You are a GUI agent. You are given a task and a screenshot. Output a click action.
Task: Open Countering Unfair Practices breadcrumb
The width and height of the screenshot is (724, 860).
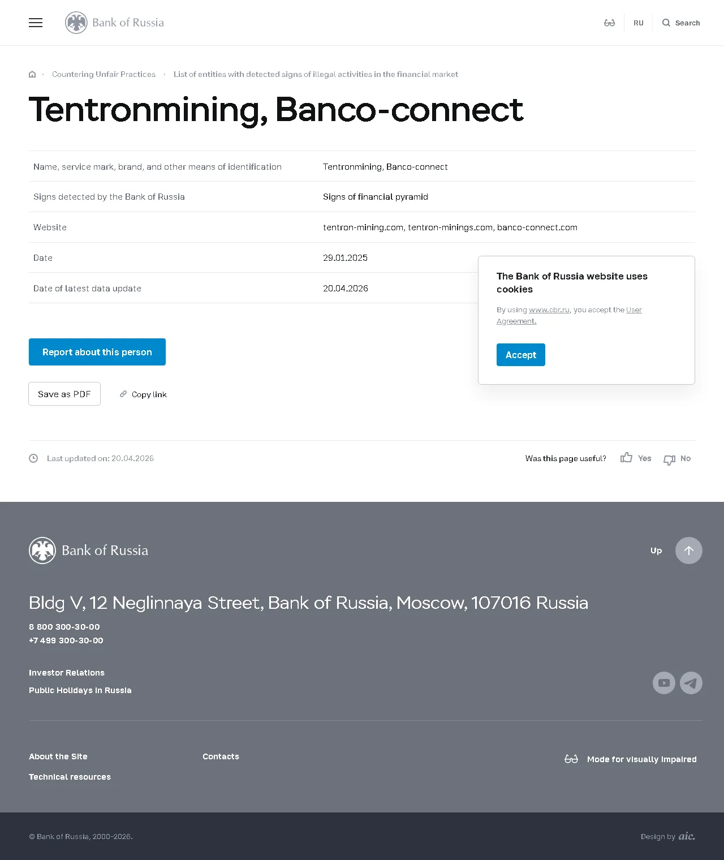pyautogui.click(x=104, y=74)
